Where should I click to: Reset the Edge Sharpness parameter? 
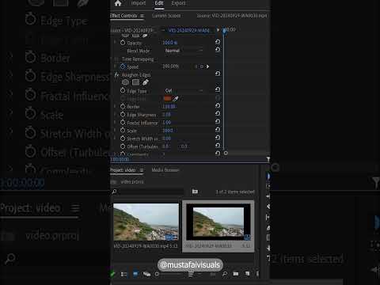click(x=218, y=113)
